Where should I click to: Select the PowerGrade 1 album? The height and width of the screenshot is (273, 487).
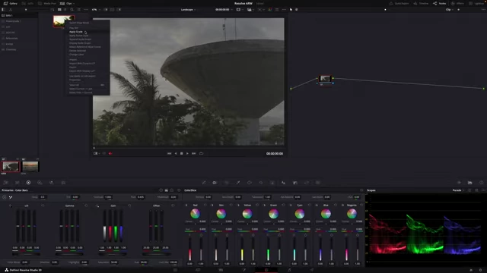coord(19,21)
